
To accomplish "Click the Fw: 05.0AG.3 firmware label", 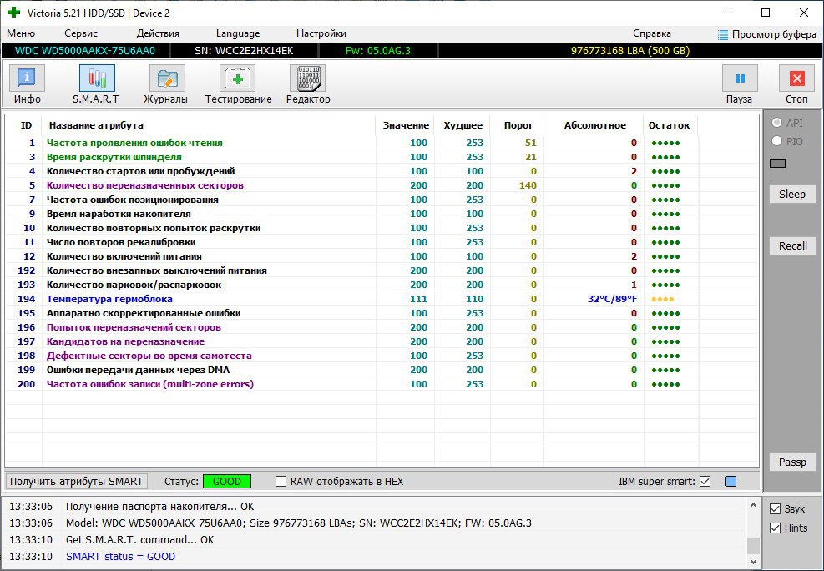I will pyautogui.click(x=378, y=51).
